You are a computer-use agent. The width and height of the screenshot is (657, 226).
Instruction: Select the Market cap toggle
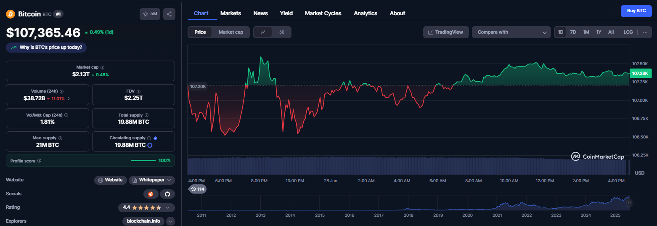pyautogui.click(x=231, y=32)
